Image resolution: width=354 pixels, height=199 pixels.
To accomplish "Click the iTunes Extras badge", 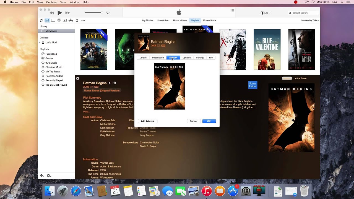I will coord(253,85).
